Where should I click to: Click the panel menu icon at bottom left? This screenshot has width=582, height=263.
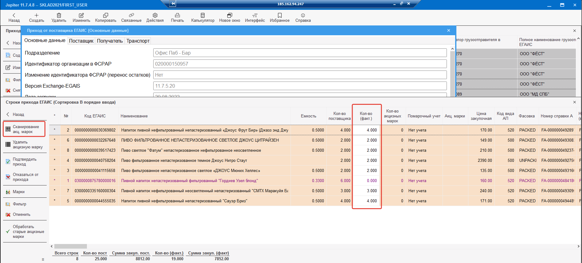[43, 259]
